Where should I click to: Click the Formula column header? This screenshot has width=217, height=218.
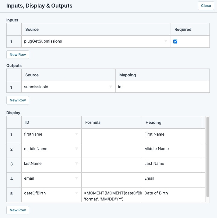point(112,122)
